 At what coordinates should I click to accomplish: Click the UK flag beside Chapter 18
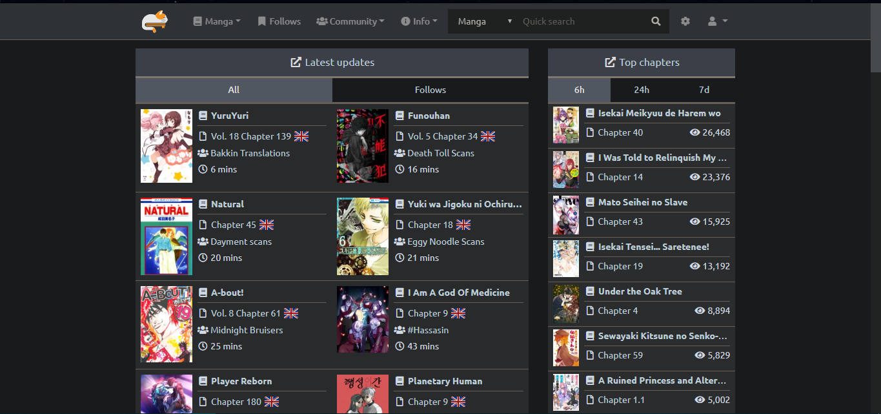point(463,225)
